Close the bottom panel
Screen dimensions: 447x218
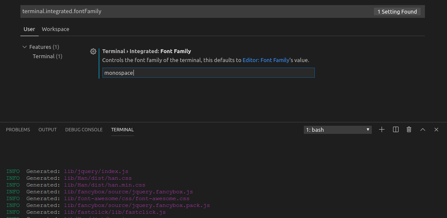436,130
